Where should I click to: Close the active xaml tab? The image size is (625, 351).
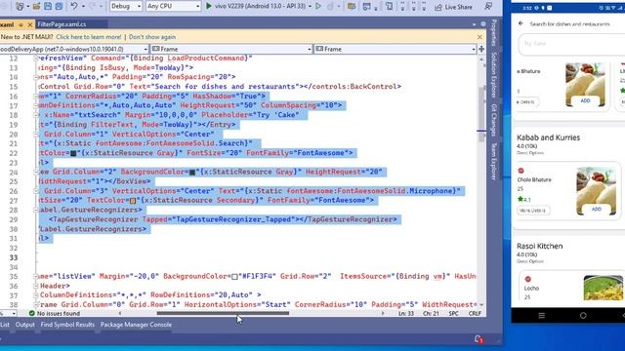point(29,24)
